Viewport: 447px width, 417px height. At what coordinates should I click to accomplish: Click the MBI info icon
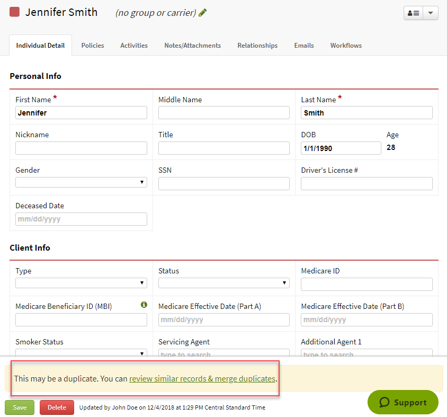click(x=144, y=305)
